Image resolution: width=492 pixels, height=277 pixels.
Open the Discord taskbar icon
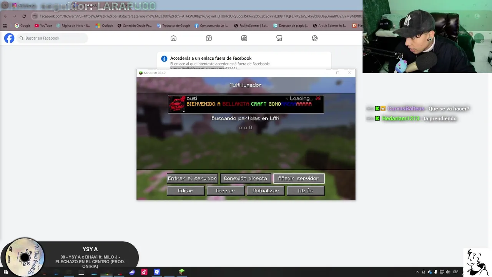click(132, 272)
